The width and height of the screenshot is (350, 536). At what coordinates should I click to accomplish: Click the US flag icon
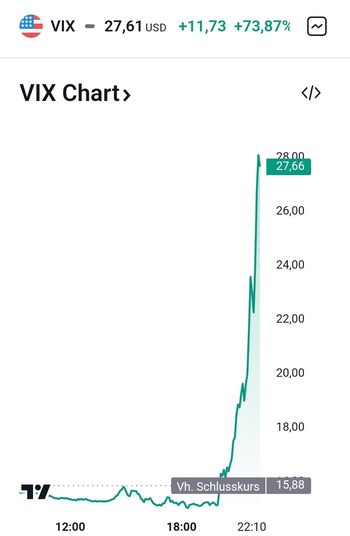coord(31,26)
